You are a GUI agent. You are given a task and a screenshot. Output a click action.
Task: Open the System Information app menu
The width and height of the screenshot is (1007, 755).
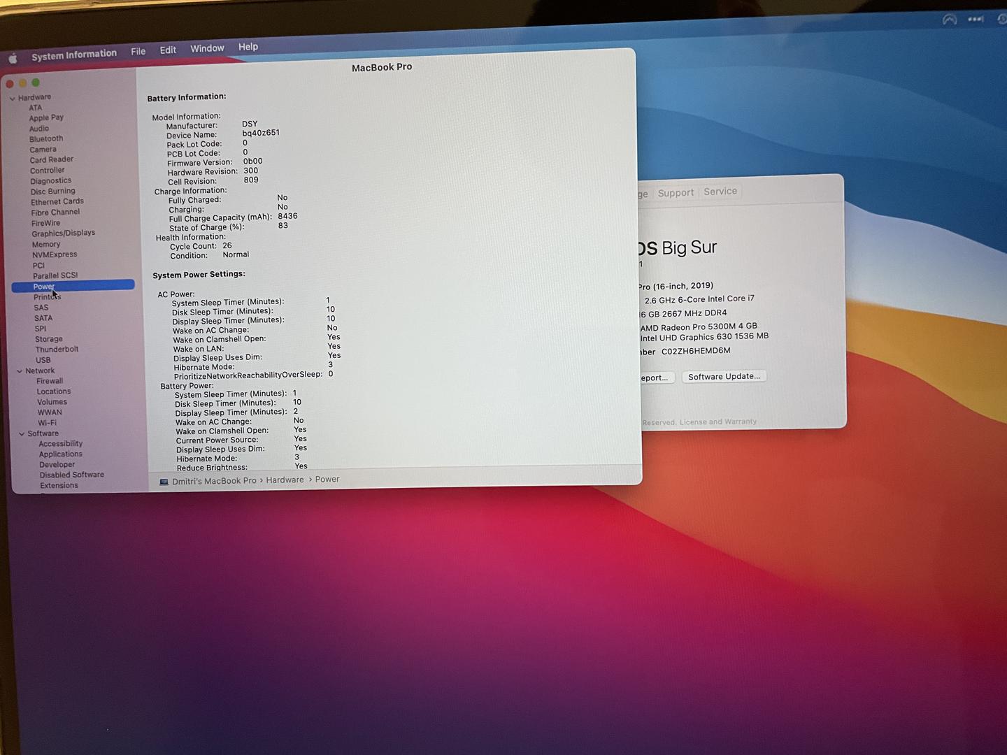(x=74, y=55)
